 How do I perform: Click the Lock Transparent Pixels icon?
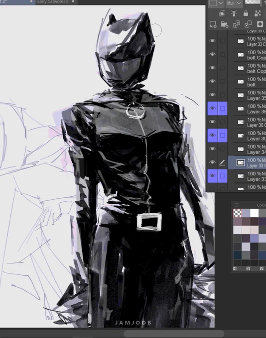pos(258,13)
